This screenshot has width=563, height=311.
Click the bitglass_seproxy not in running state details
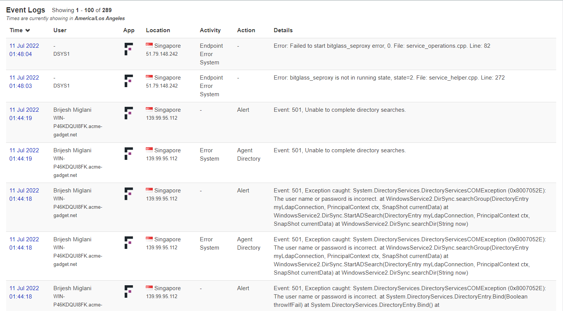[389, 78]
